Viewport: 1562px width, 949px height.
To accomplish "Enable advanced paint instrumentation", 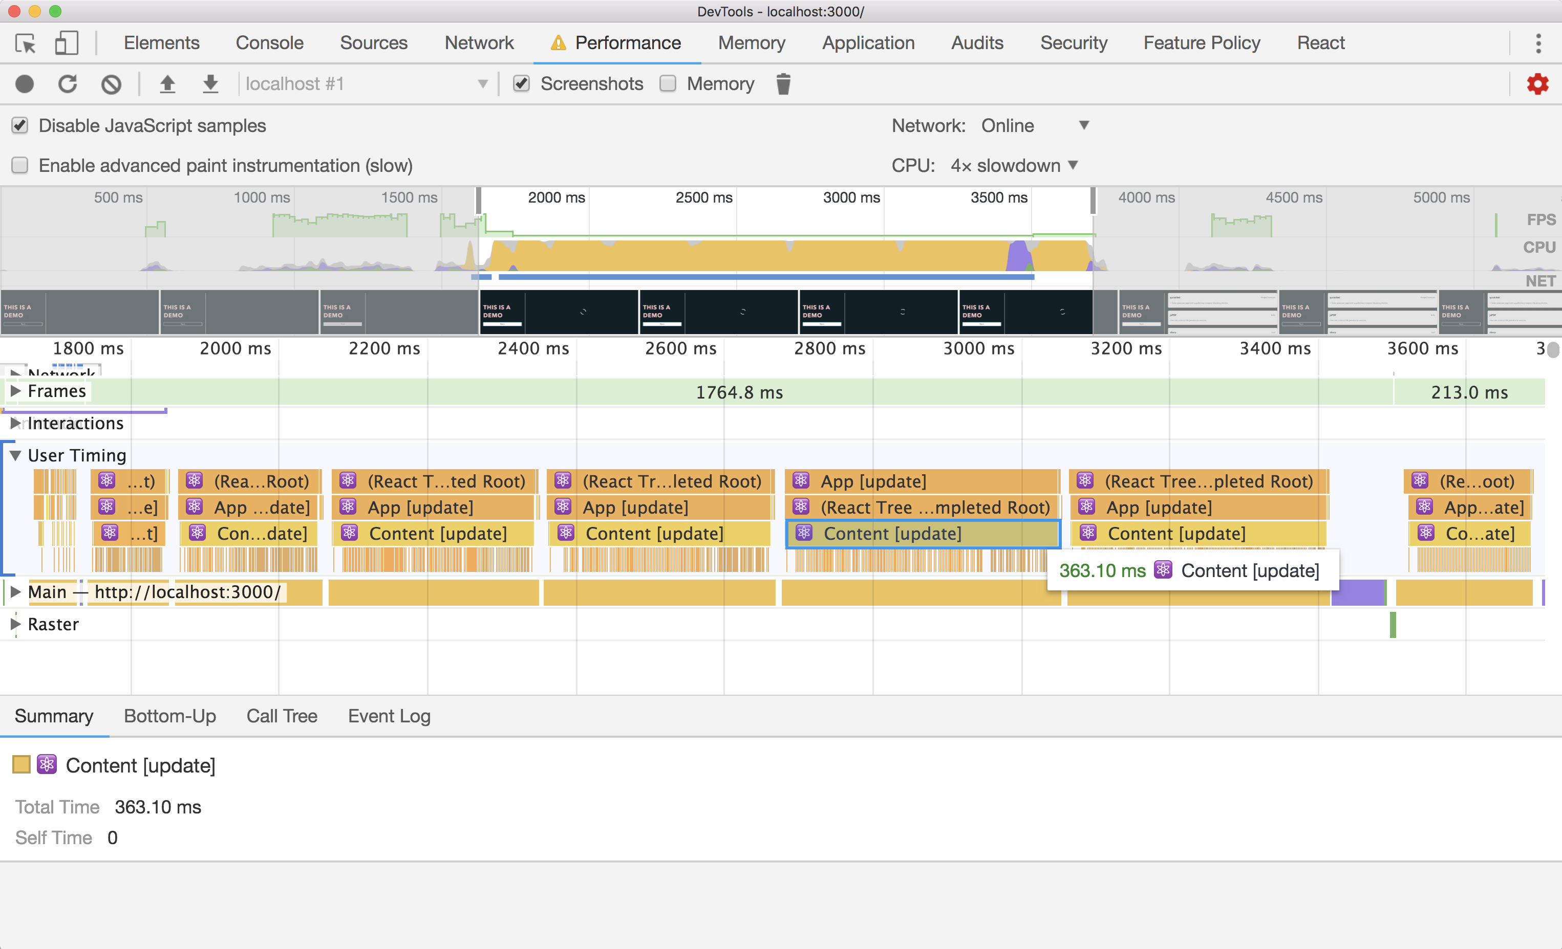I will pos(19,165).
